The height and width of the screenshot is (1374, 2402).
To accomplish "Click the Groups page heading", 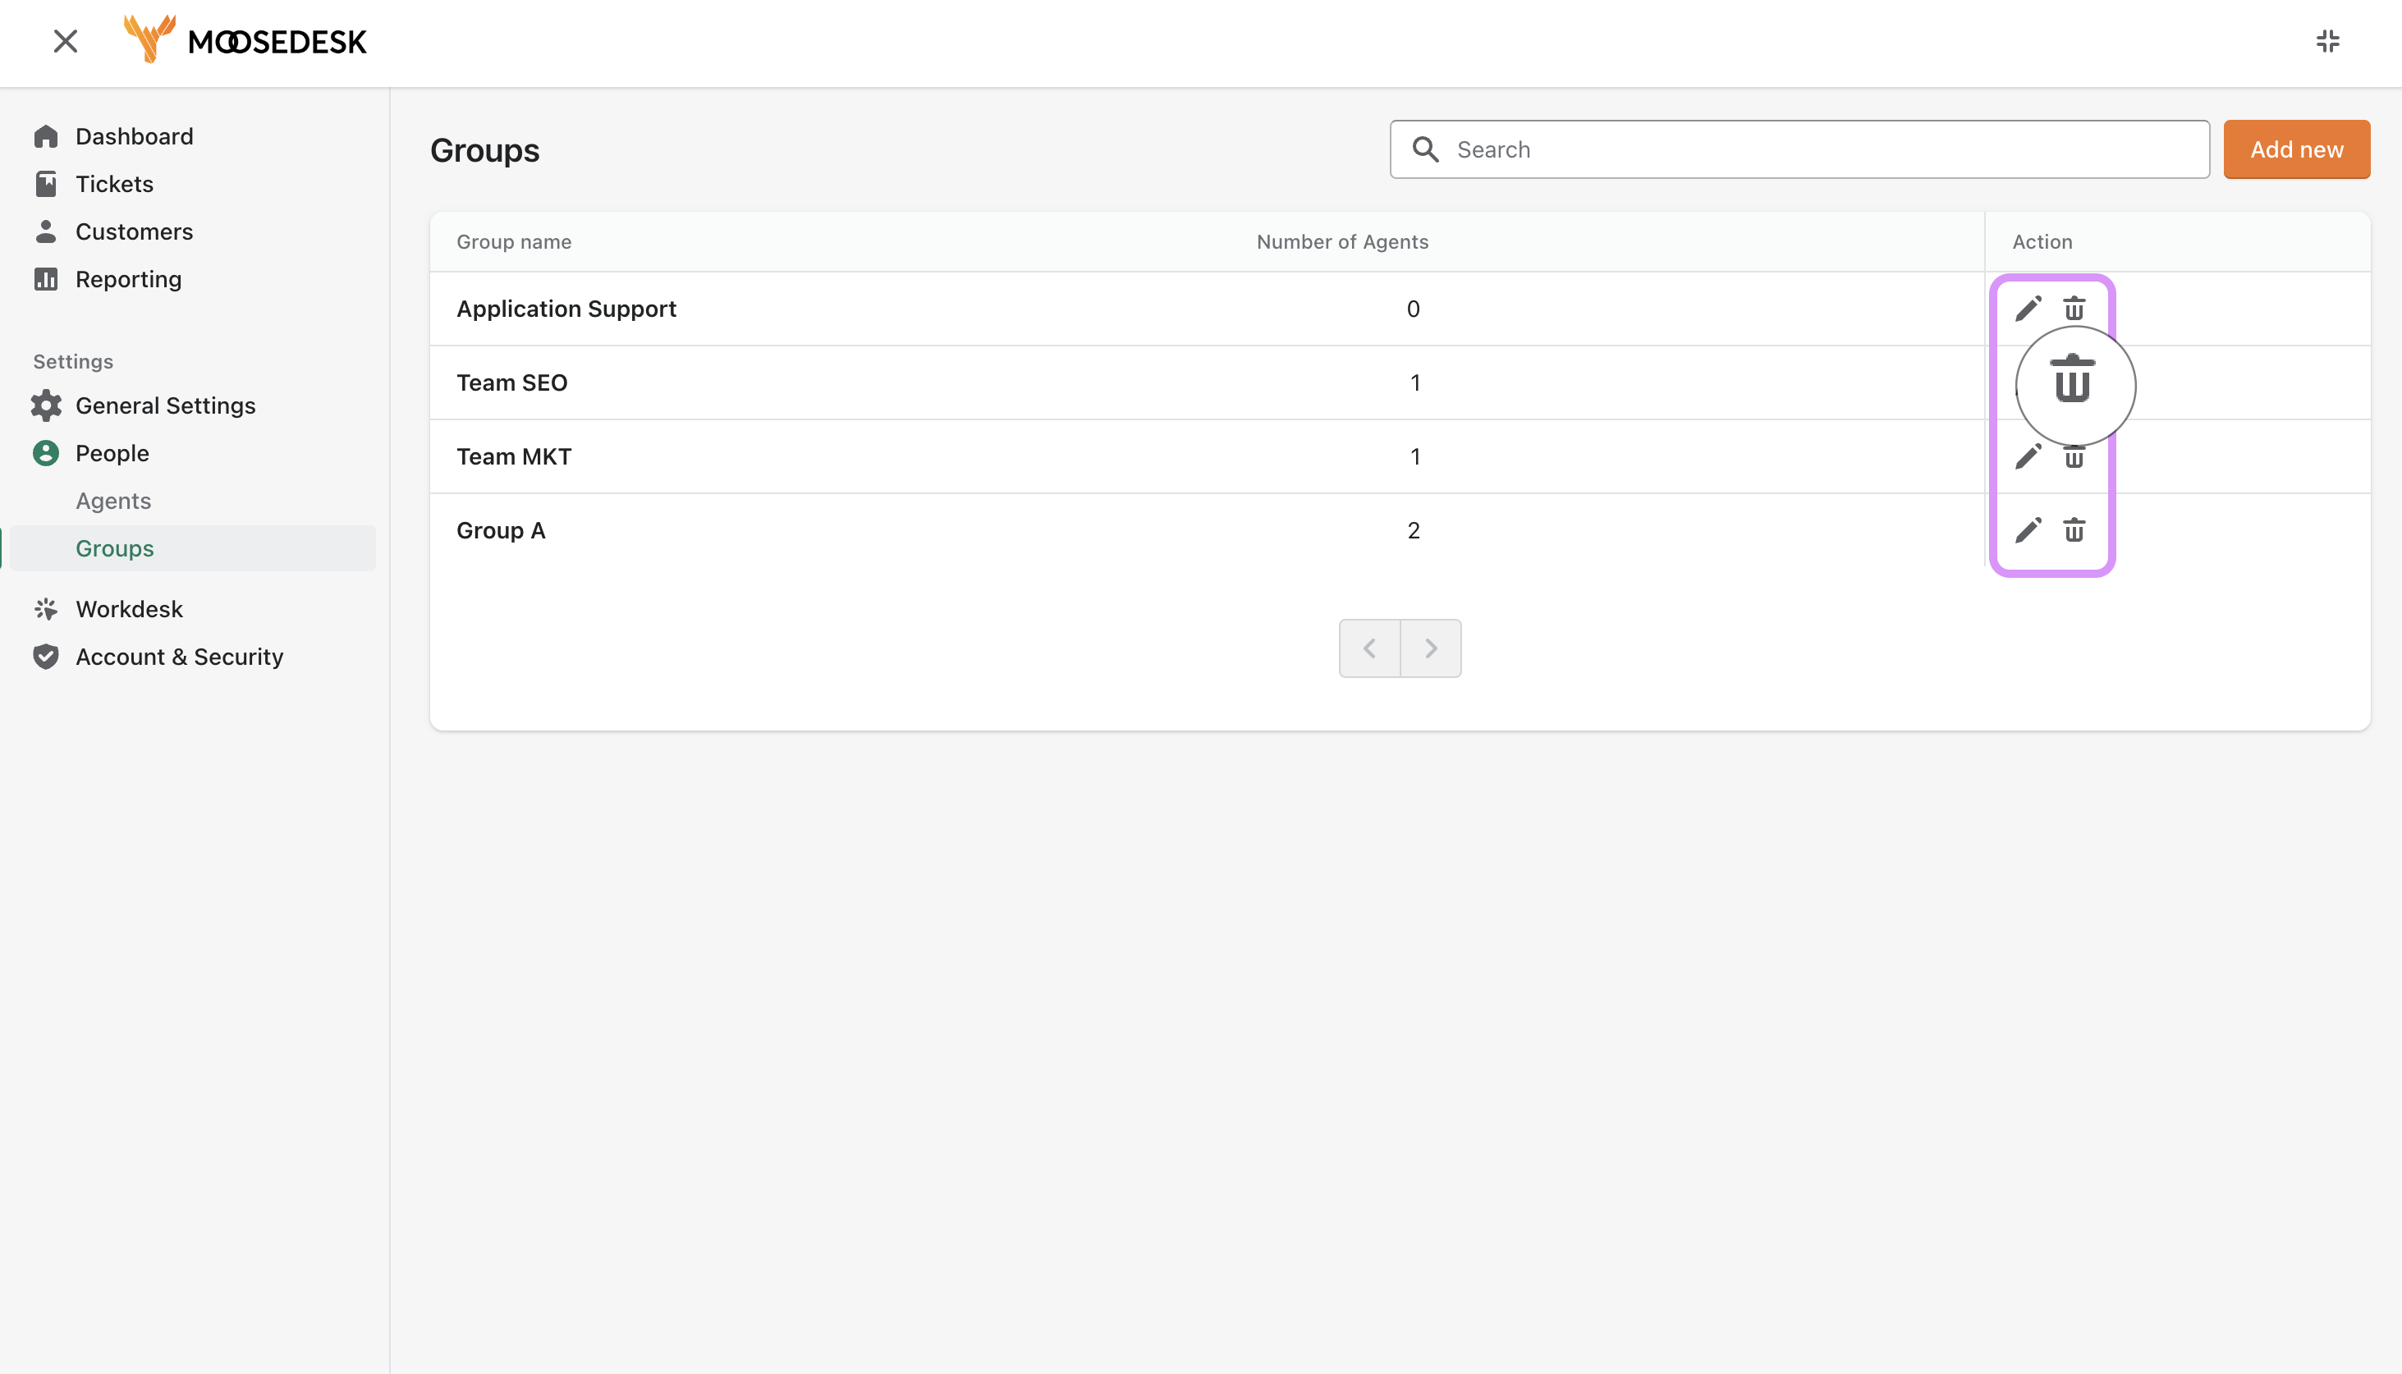I will [x=484, y=151].
